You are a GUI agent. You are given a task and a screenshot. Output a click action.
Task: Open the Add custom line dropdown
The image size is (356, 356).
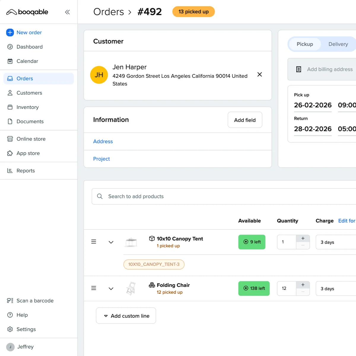(126, 315)
